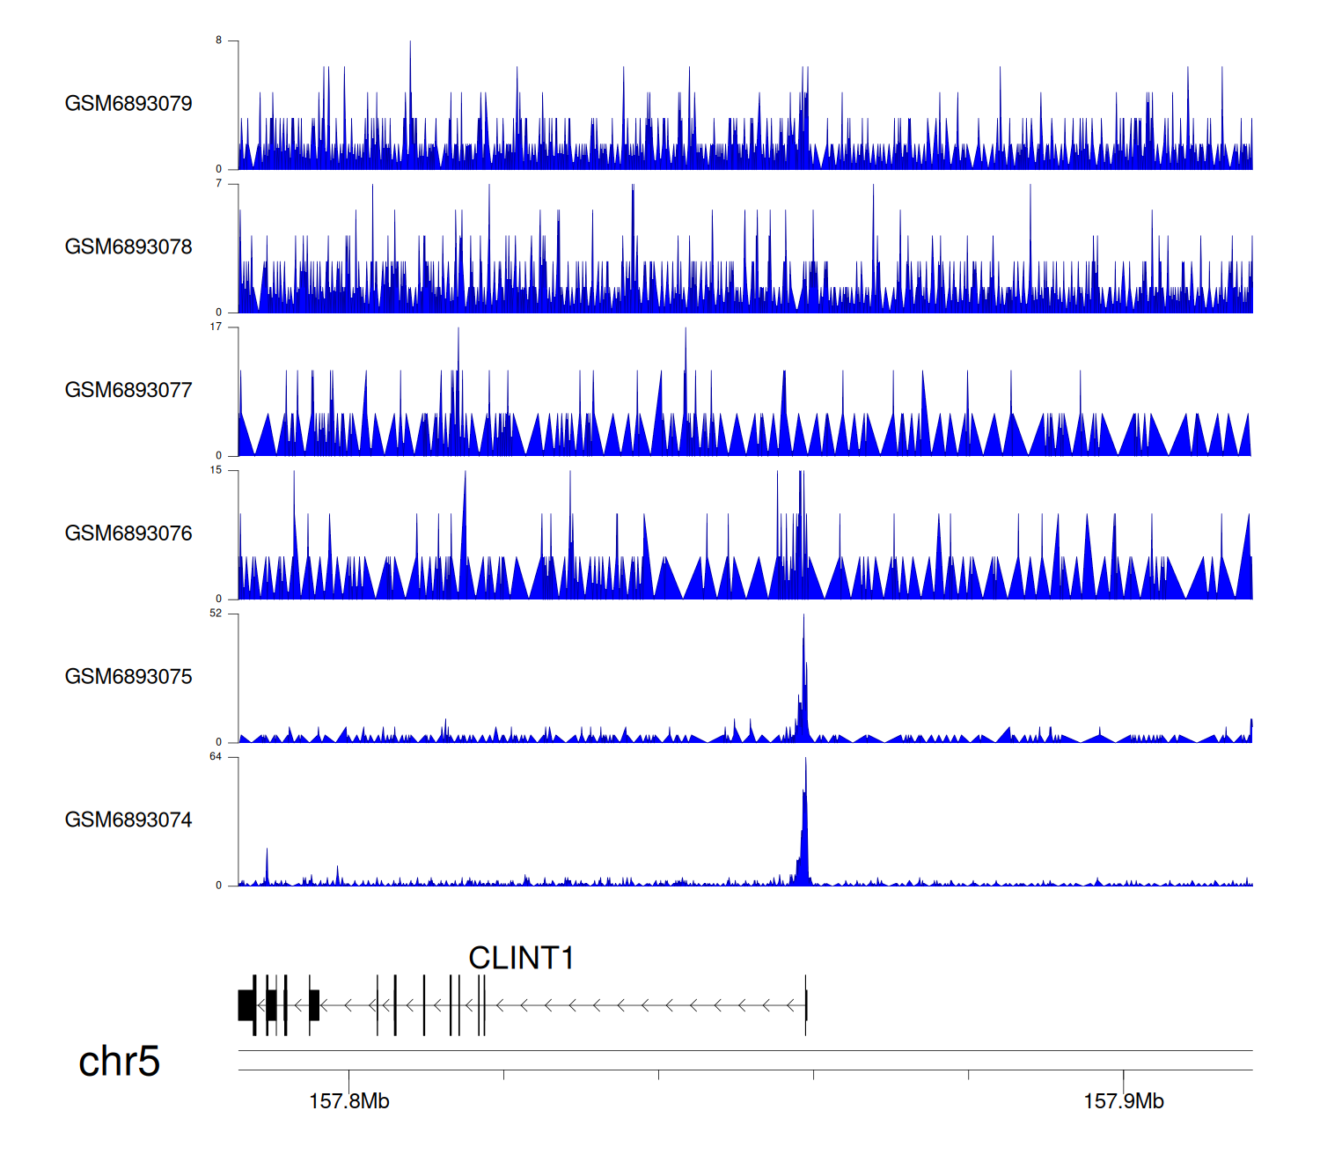Click the GSM6893077 track name
The image size is (1320, 1162).
coord(128,391)
